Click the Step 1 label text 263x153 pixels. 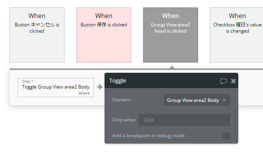tap(28, 81)
